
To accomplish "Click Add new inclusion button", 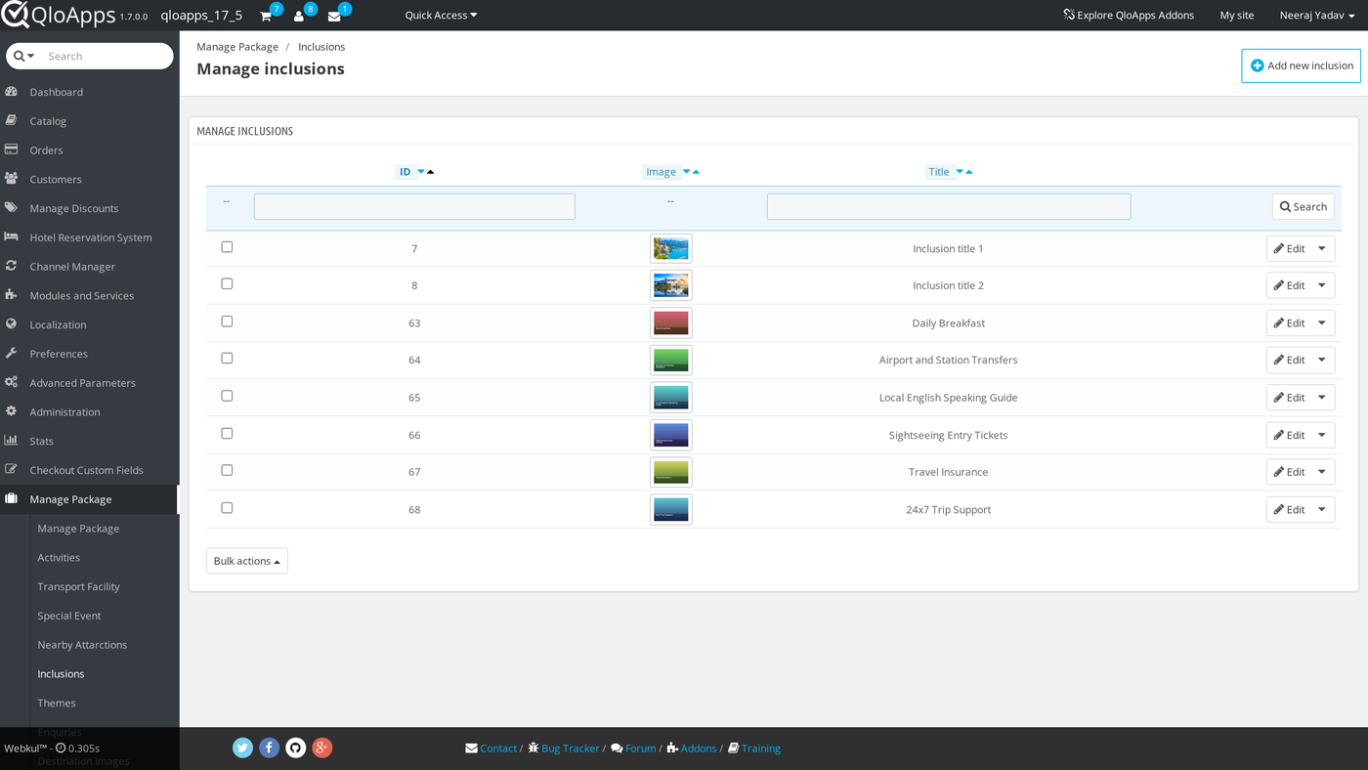I will pos(1301,66).
